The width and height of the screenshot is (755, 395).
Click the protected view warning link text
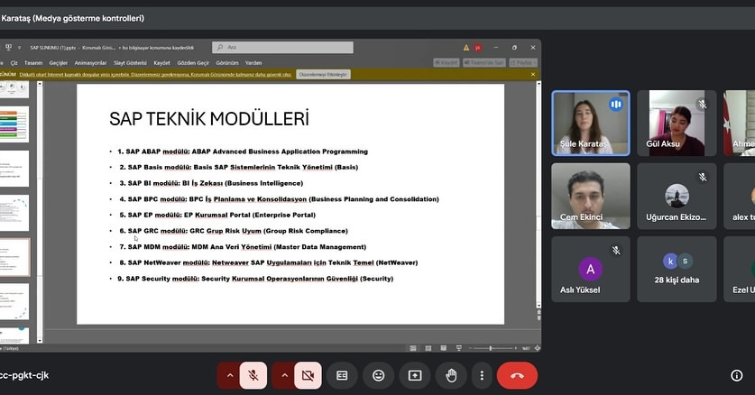coord(155,75)
